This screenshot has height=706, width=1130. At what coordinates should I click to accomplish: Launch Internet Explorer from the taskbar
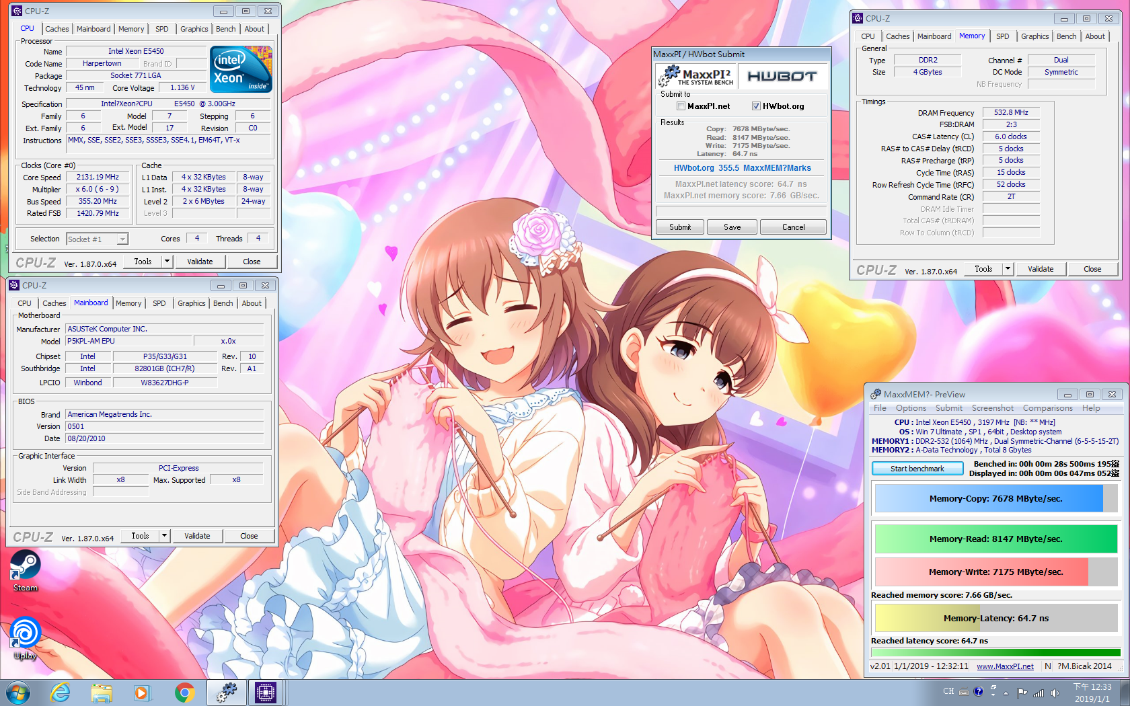tap(61, 693)
